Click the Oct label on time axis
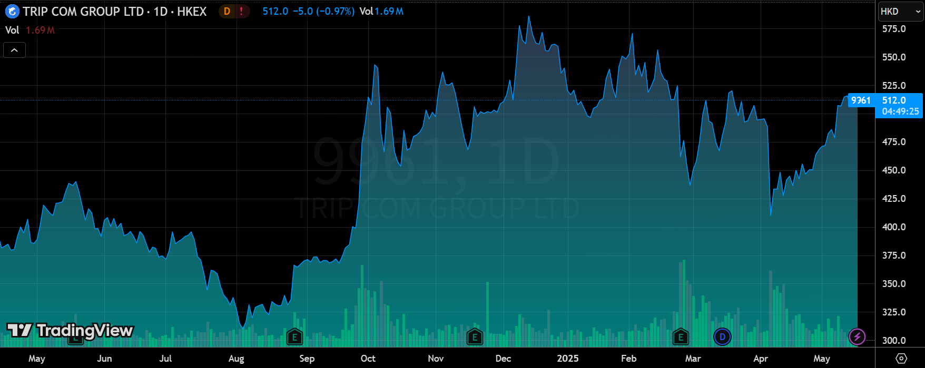Viewport: 925px width, 368px height. pos(368,359)
